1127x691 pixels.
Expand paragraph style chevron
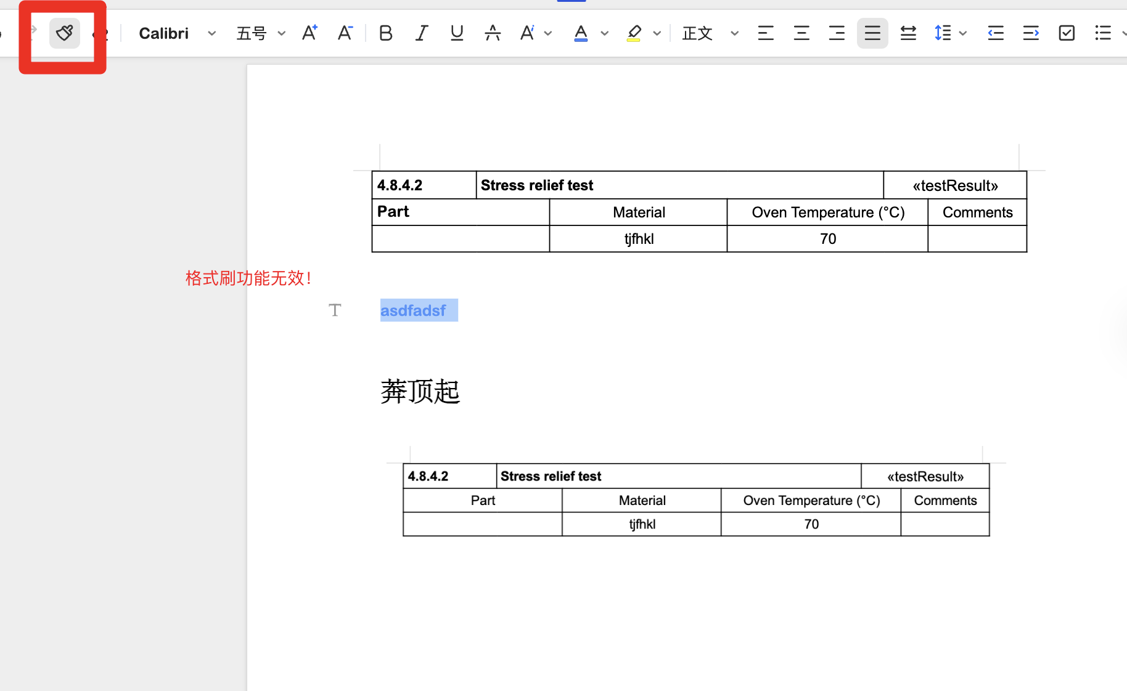pos(734,33)
